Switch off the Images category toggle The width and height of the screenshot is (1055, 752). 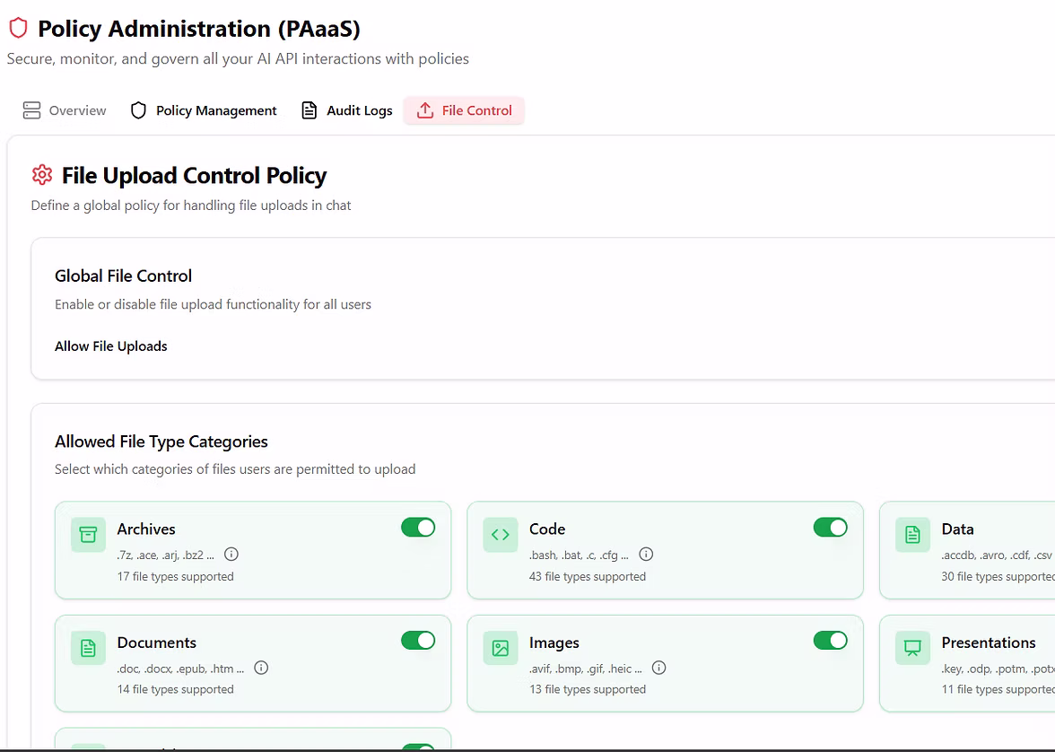[830, 641]
